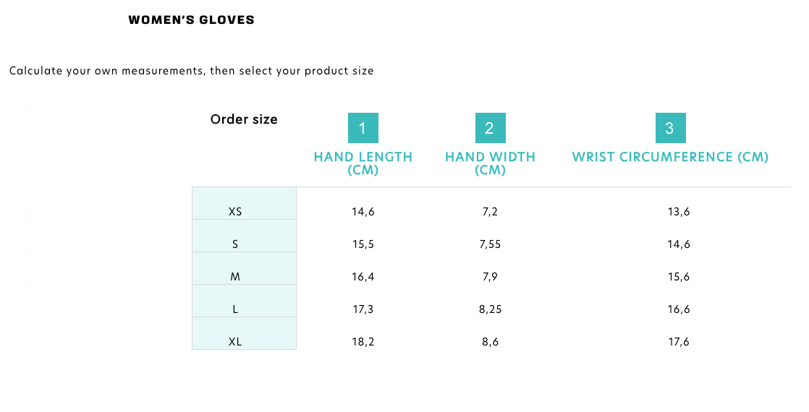Image resolution: width=809 pixels, height=412 pixels.
Task: Click the teal number 1 badge
Action: (363, 128)
